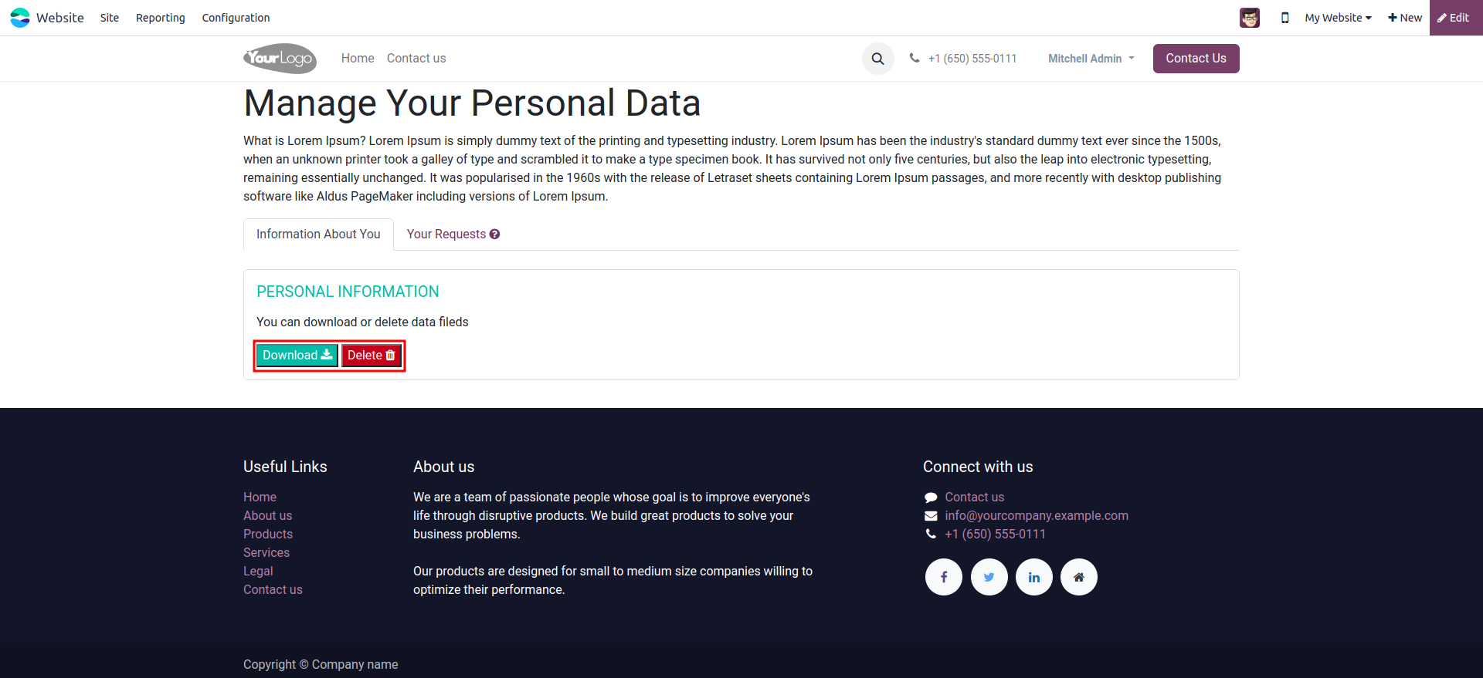Open the Reporting menu
Image resolution: width=1483 pixels, height=678 pixels.
click(160, 18)
